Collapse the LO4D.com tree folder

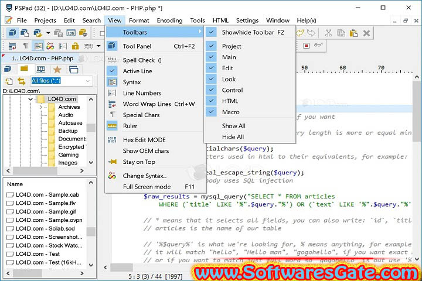(30, 99)
